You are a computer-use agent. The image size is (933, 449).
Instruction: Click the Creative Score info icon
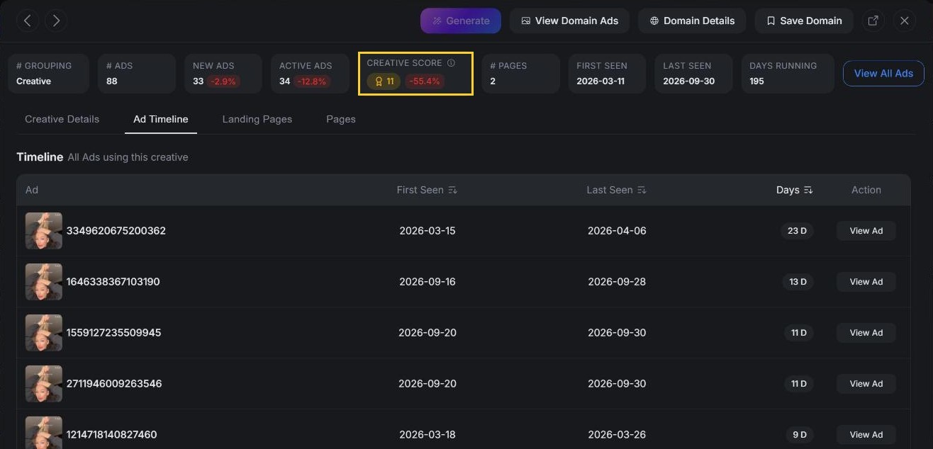451,63
